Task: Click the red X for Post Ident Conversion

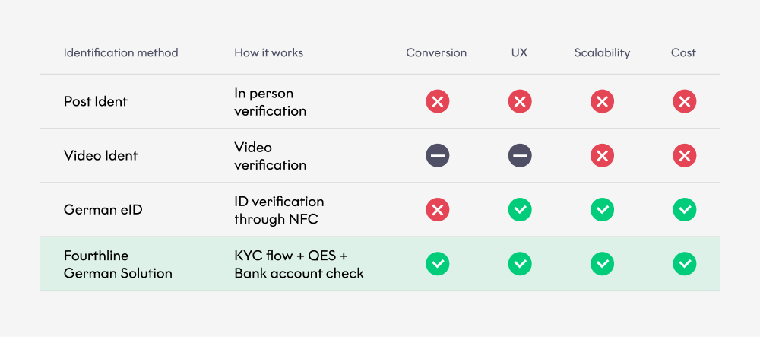Action: click(438, 102)
